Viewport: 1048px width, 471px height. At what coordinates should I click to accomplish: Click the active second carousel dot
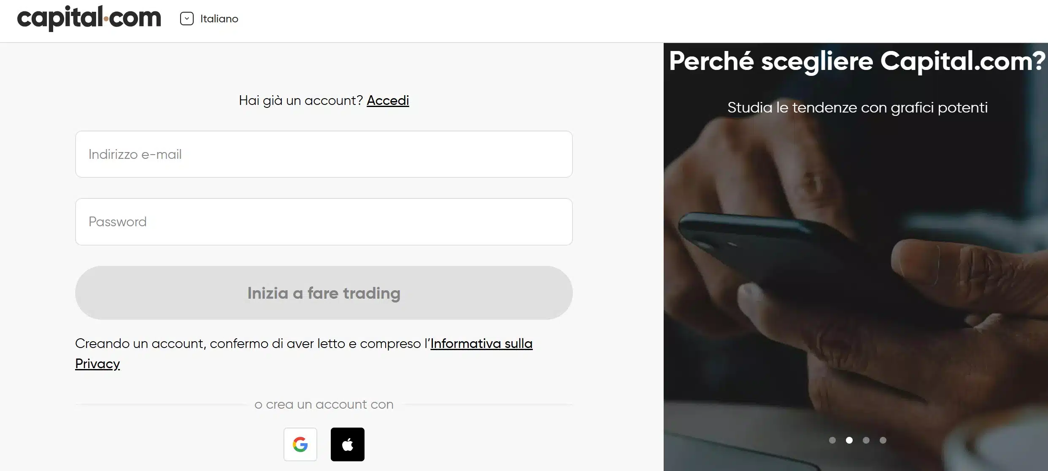849,440
